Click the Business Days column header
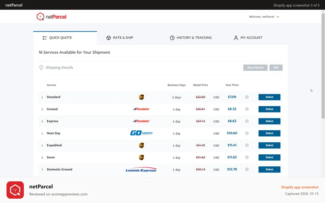The width and height of the screenshot is (325, 203). pos(177,85)
